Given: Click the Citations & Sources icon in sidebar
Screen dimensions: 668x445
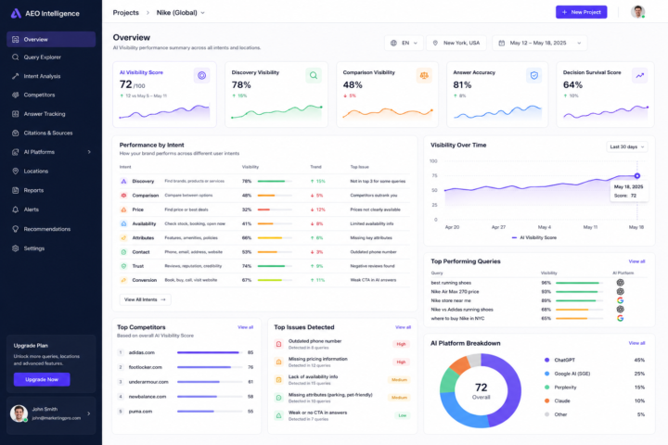Looking at the screenshot, I should click(16, 133).
